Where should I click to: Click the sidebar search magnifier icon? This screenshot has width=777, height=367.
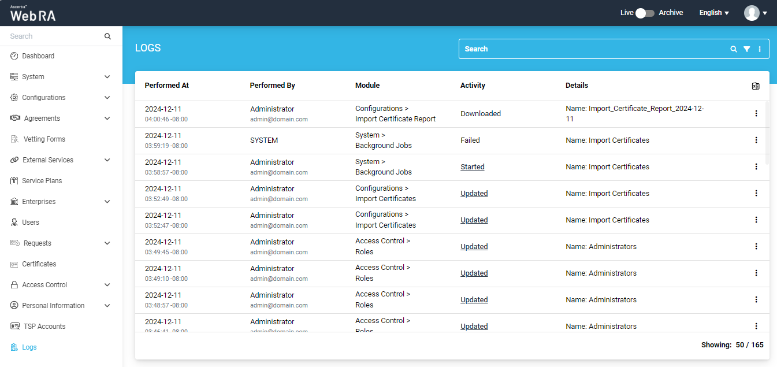[107, 36]
